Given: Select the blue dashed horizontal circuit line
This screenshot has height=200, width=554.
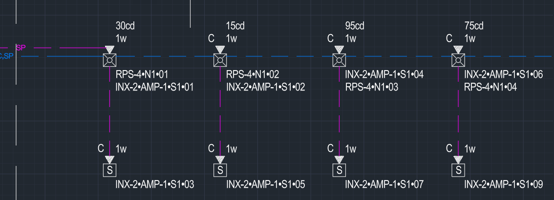Looking at the screenshot, I should click(286, 56).
